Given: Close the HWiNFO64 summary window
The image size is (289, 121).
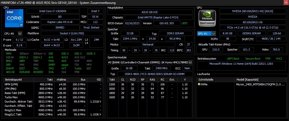Looking at the screenshot, I should point(285,3).
